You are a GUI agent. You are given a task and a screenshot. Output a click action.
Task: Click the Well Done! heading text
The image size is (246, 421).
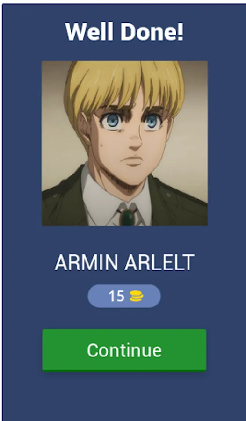124,32
